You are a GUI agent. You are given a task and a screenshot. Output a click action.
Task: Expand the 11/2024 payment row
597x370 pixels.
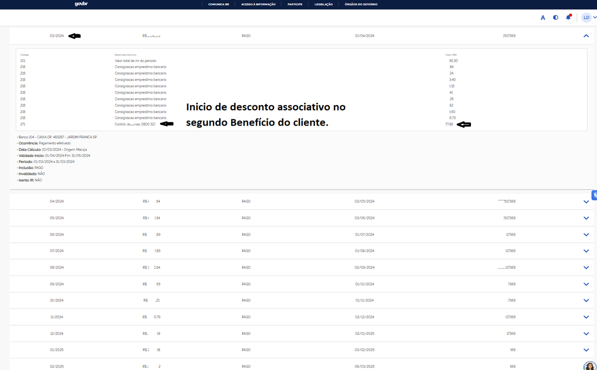(586, 317)
